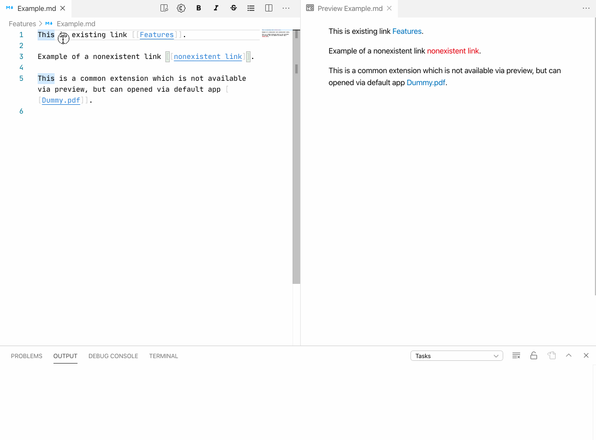596x440 pixels.
Task: Open output in a new editor window
Action: click(x=551, y=355)
